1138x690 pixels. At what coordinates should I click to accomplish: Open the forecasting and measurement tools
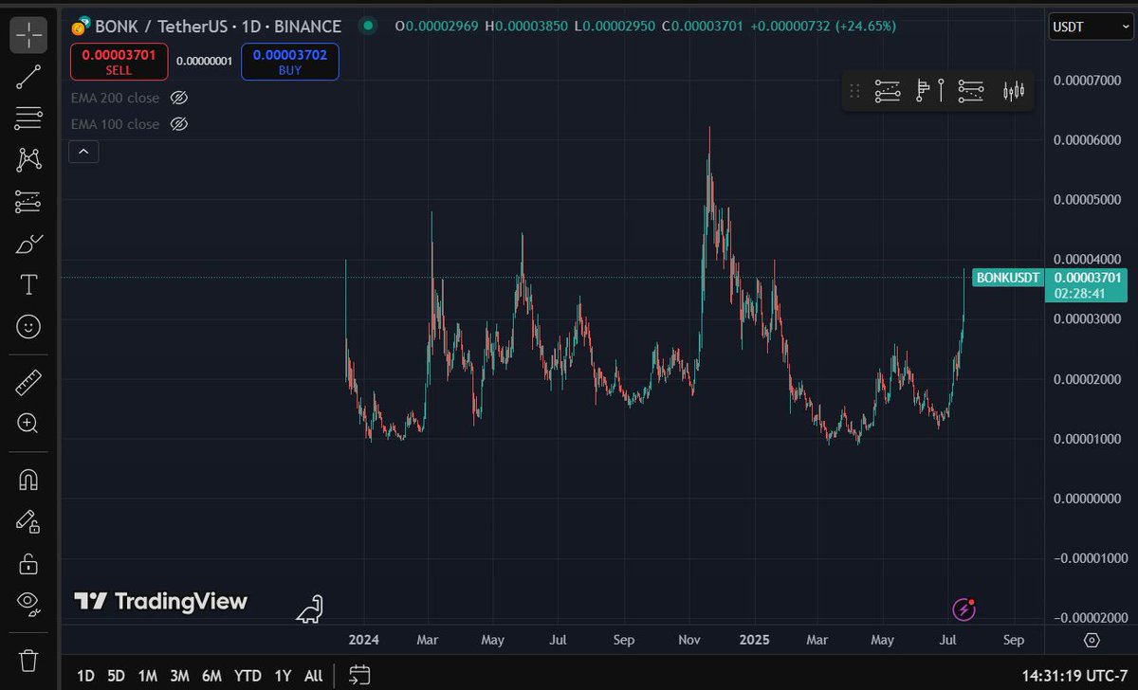[x=29, y=201]
